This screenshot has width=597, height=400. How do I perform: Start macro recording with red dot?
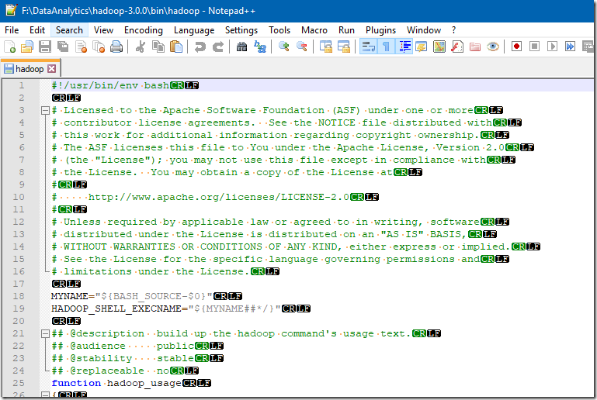pyautogui.click(x=517, y=47)
